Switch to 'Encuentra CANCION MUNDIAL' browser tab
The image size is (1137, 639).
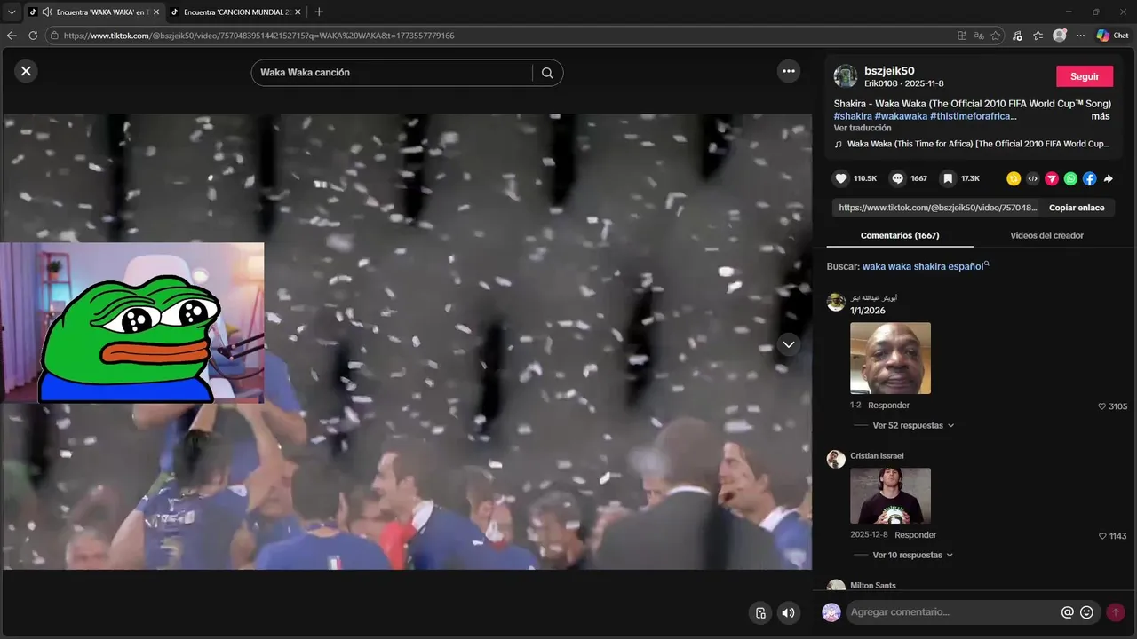(237, 12)
